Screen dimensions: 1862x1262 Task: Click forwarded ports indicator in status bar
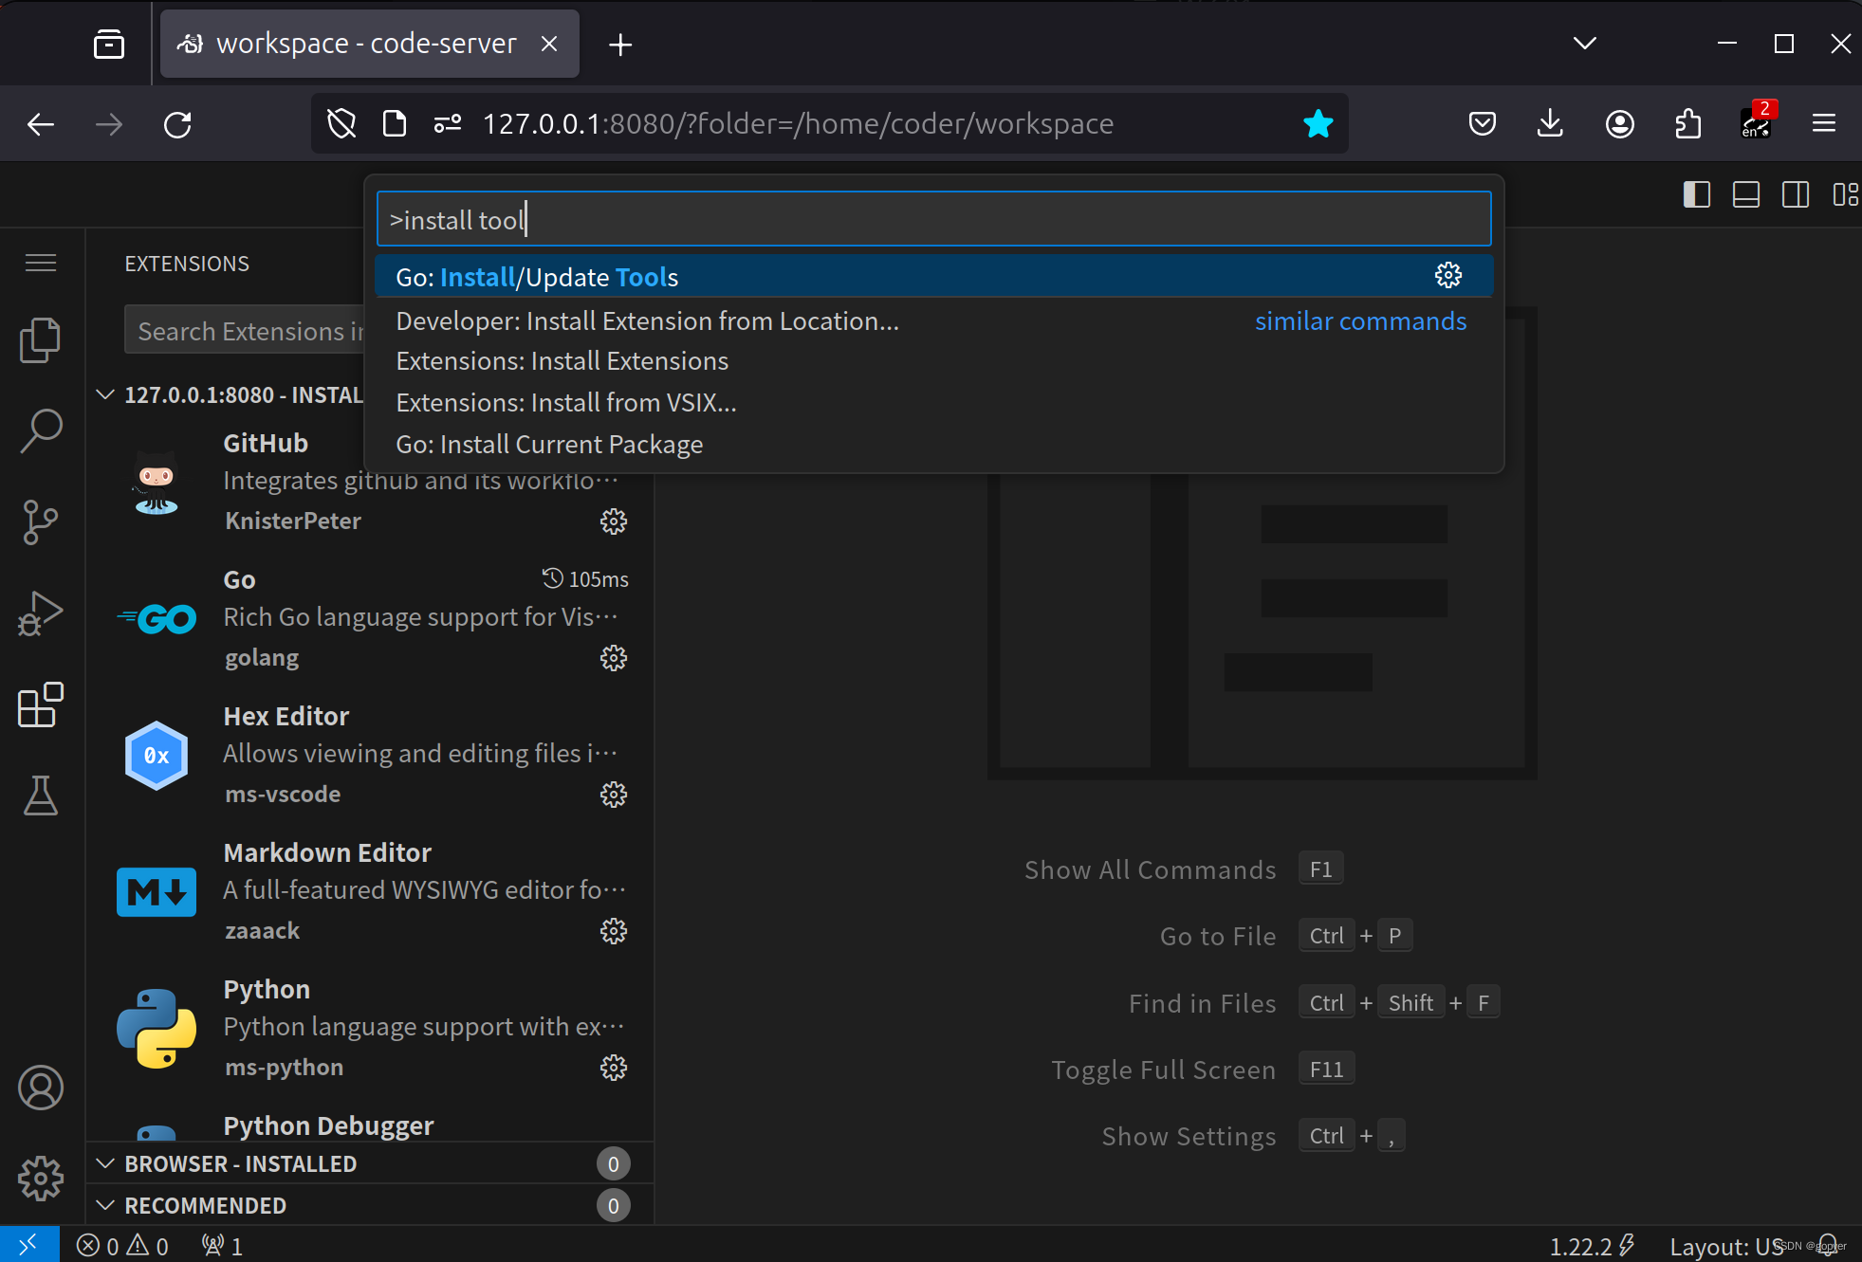pyautogui.click(x=223, y=1245)
